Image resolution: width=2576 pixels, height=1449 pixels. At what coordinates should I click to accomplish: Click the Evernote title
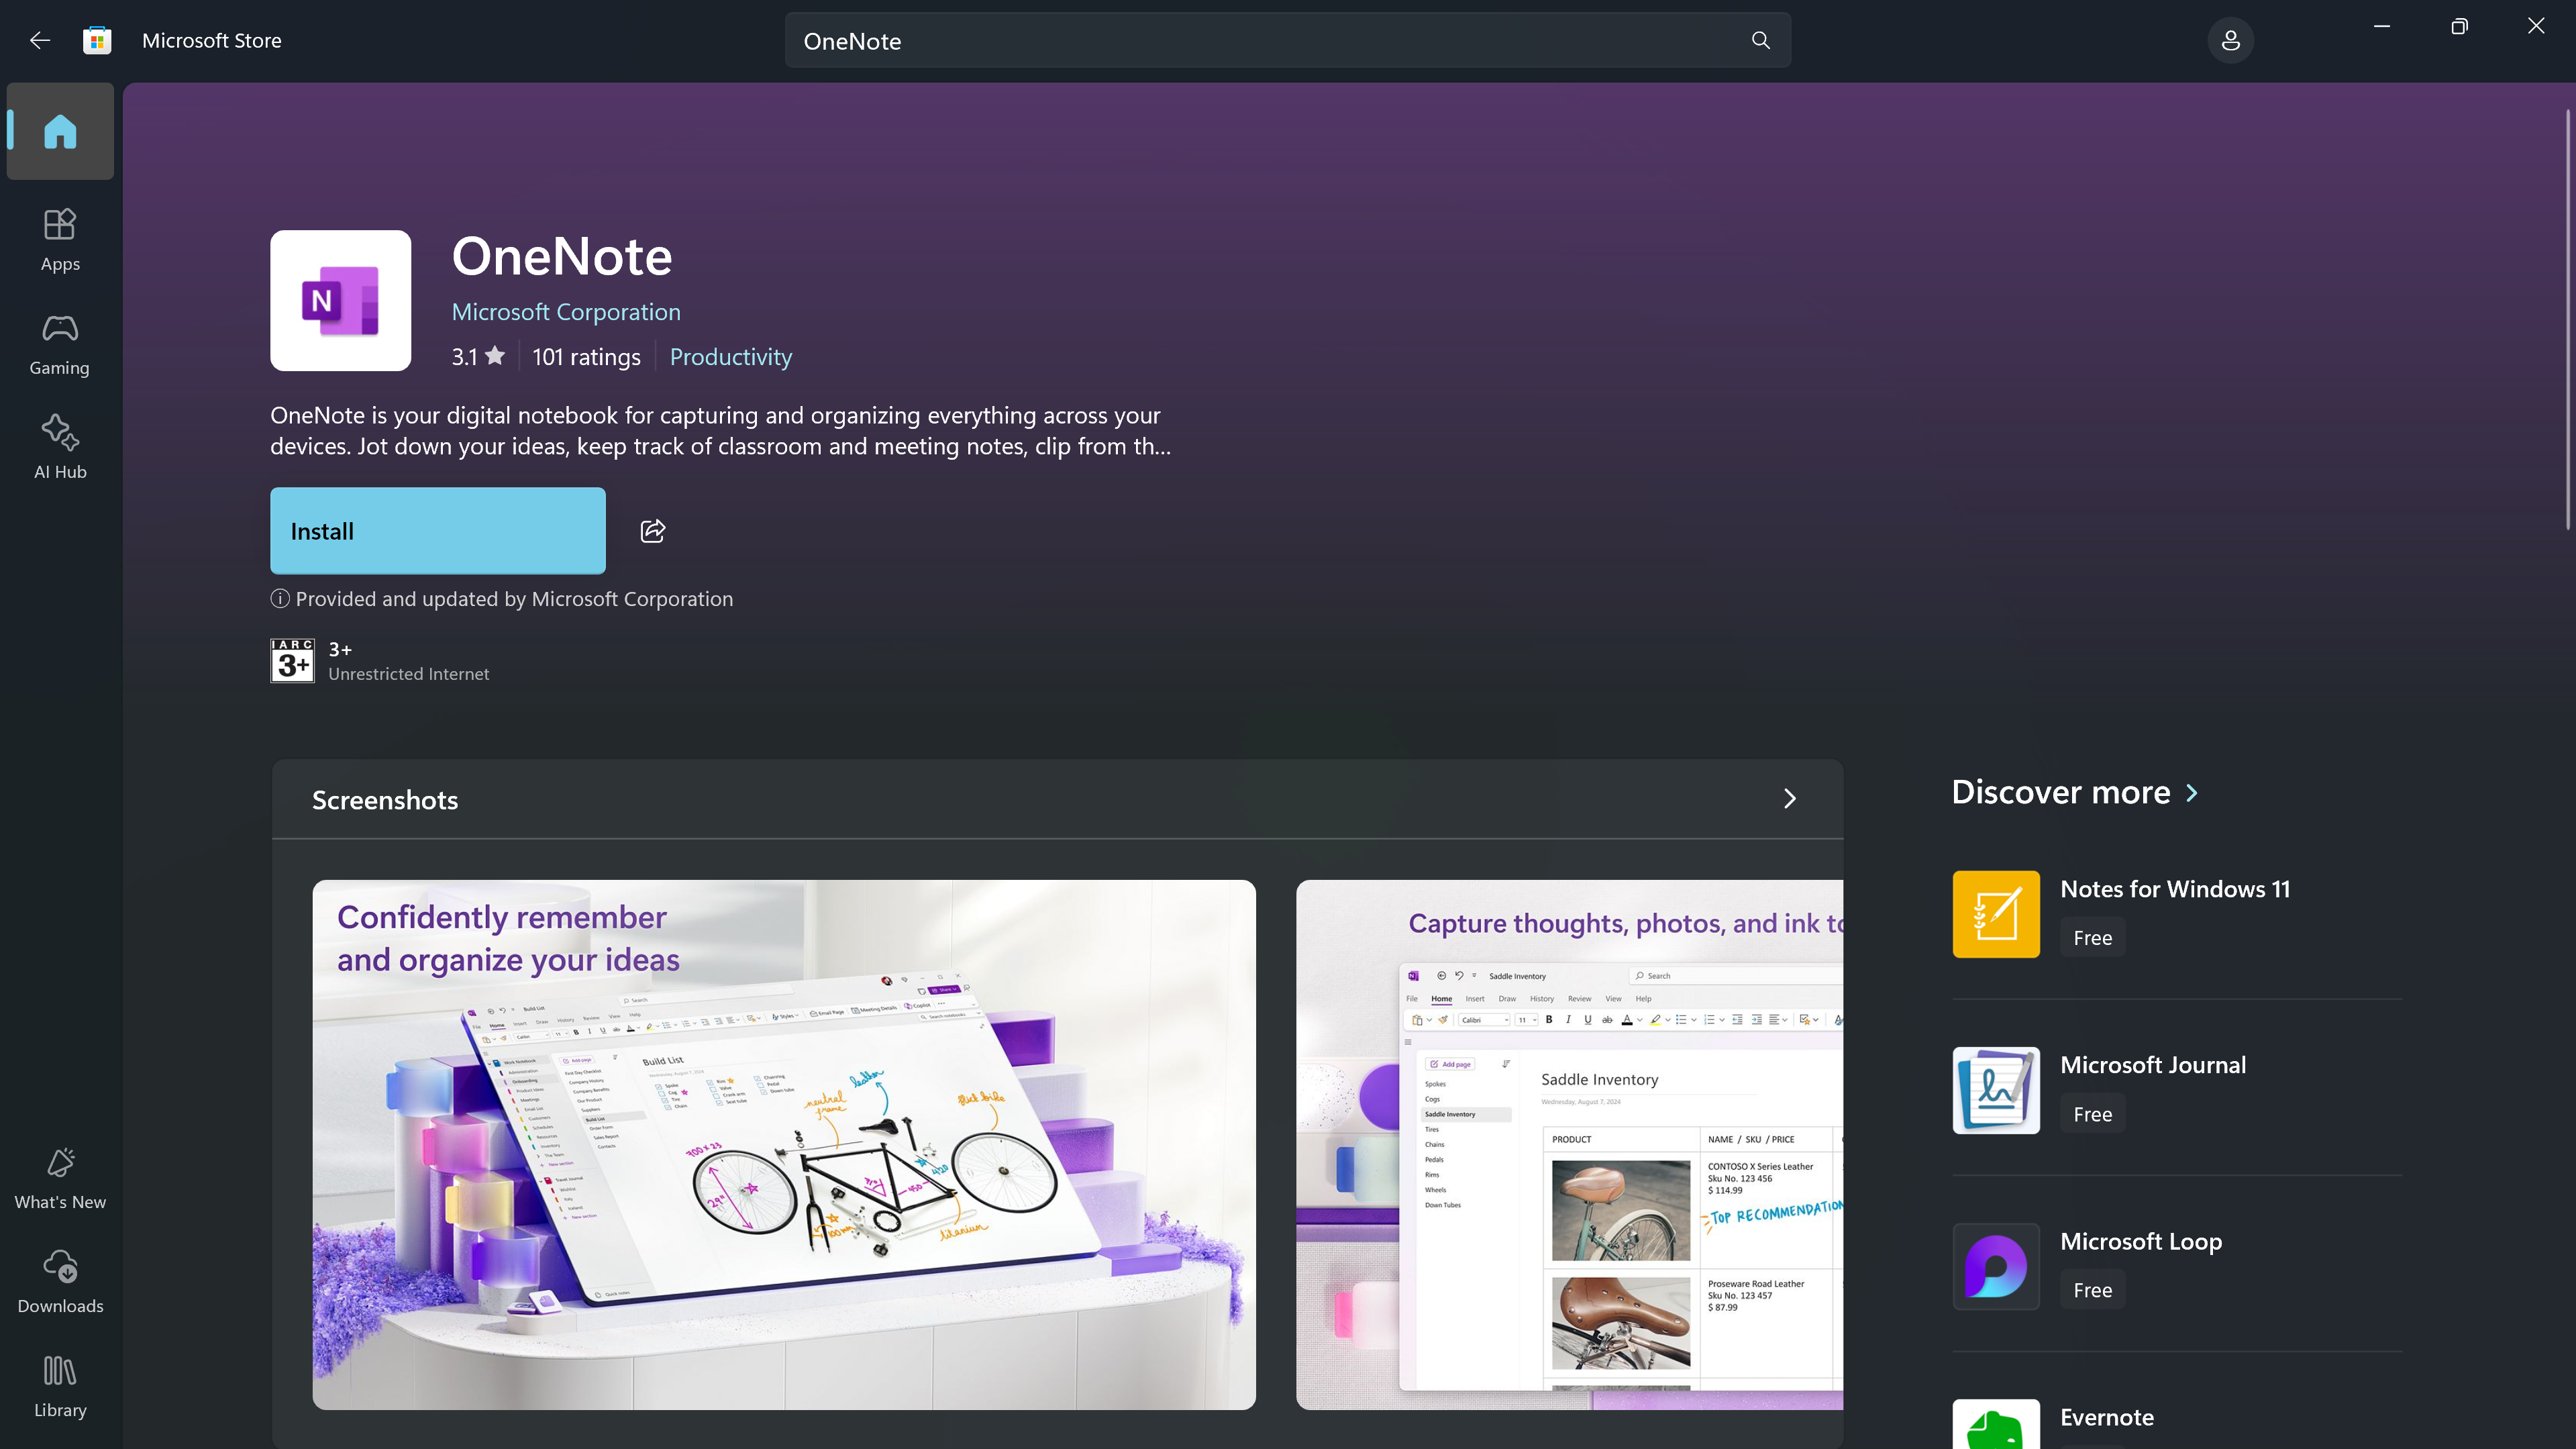(x=2107, y=1417)
